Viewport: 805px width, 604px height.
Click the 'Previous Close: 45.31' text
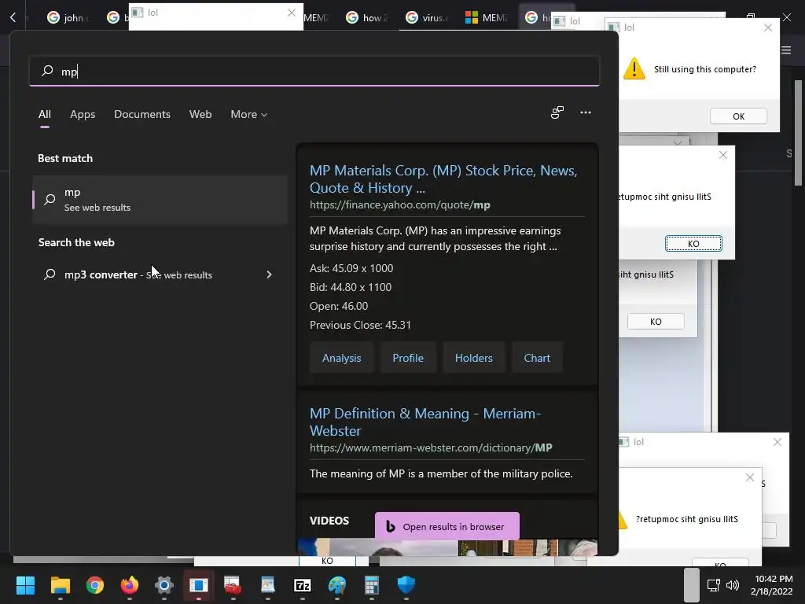click(360, 325)
